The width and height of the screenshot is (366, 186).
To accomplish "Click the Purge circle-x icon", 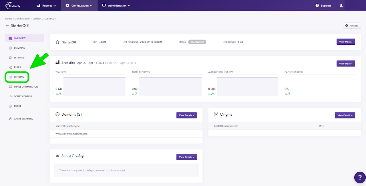I will click(x=10, y=106).
